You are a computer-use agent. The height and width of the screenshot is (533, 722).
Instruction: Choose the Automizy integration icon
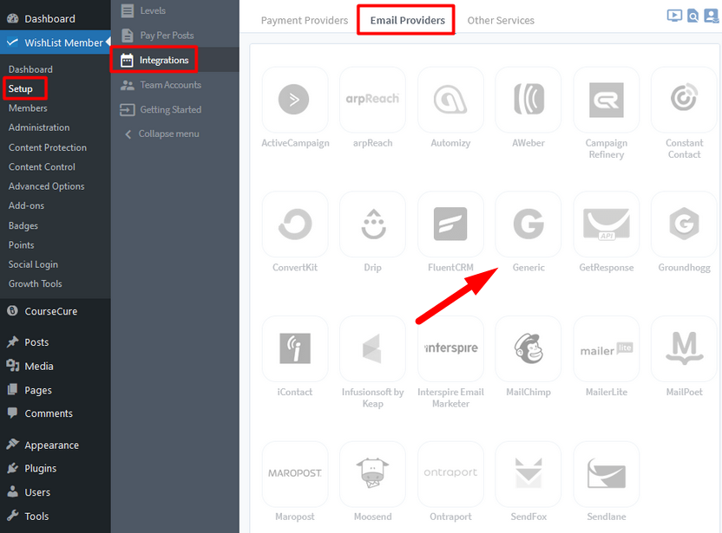[x=450, y=100]
